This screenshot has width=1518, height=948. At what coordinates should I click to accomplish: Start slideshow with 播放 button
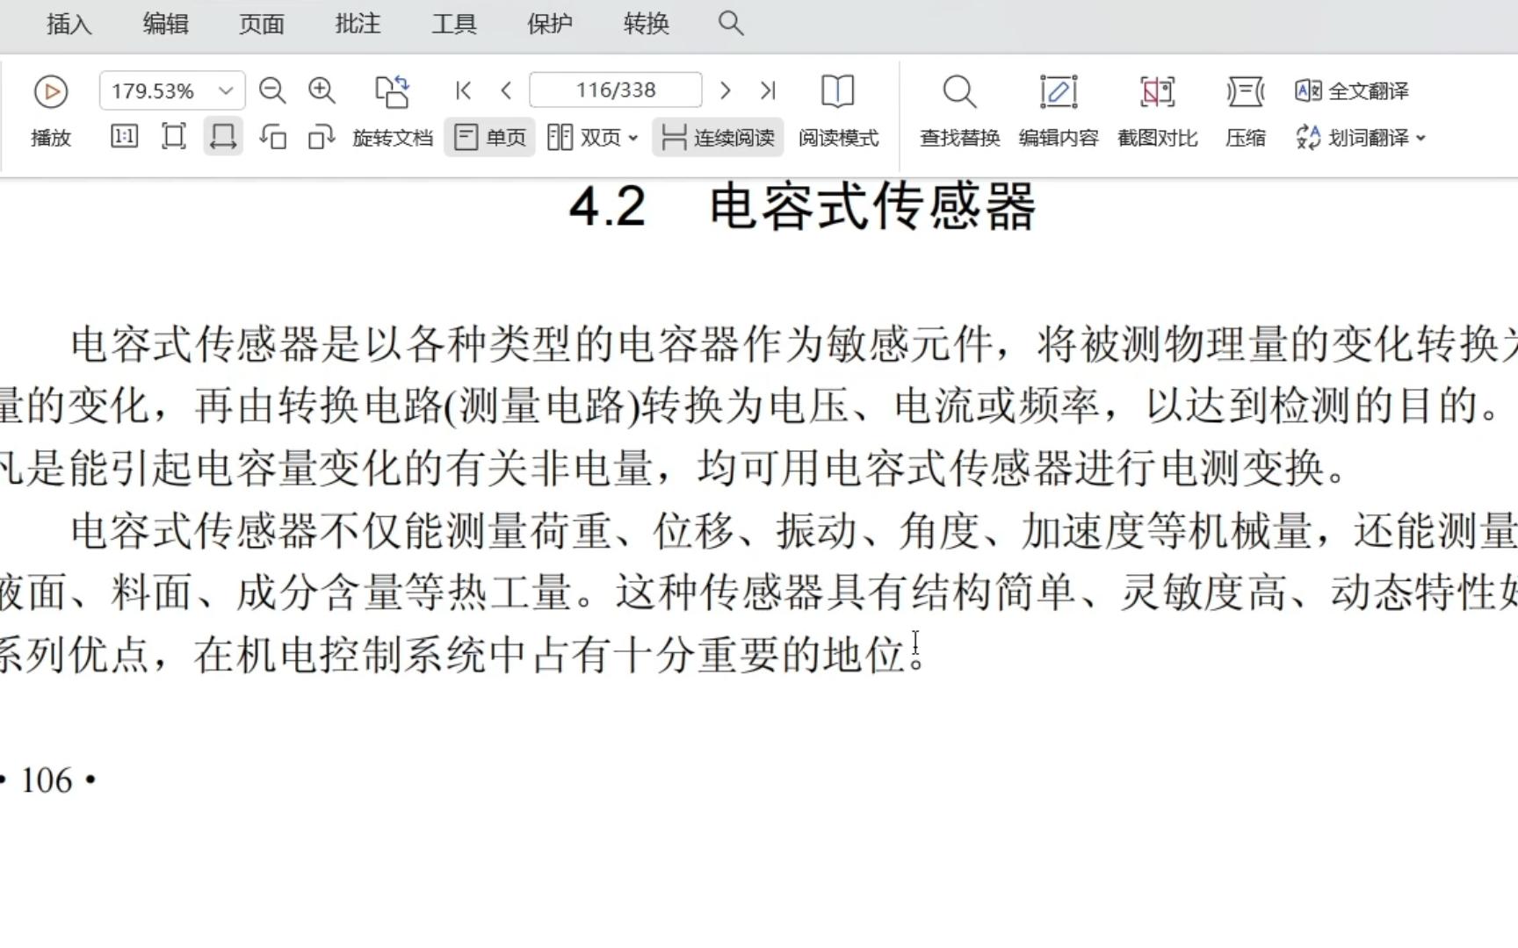click(51, 111)
